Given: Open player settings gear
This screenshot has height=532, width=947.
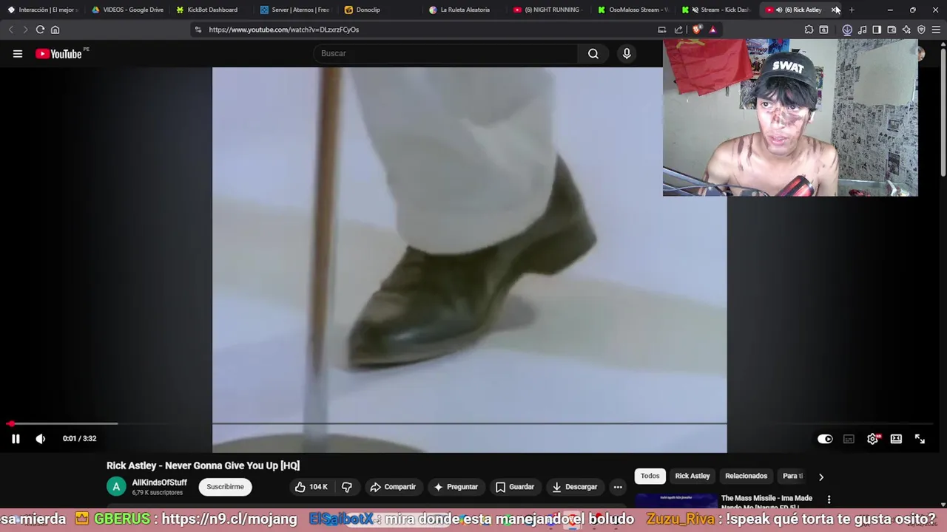Looking at the screenshot, I should 873,439.
